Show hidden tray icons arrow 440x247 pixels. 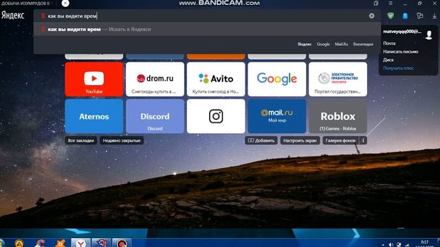click(x=383, y=245)
